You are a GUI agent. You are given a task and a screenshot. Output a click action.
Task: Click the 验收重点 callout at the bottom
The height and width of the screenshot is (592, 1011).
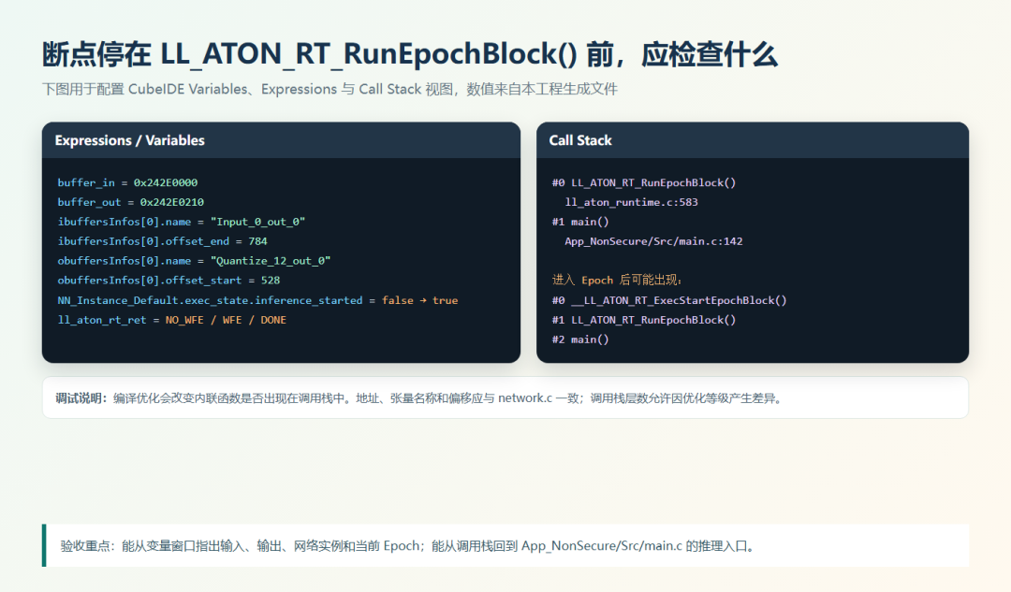click(505, 545)
